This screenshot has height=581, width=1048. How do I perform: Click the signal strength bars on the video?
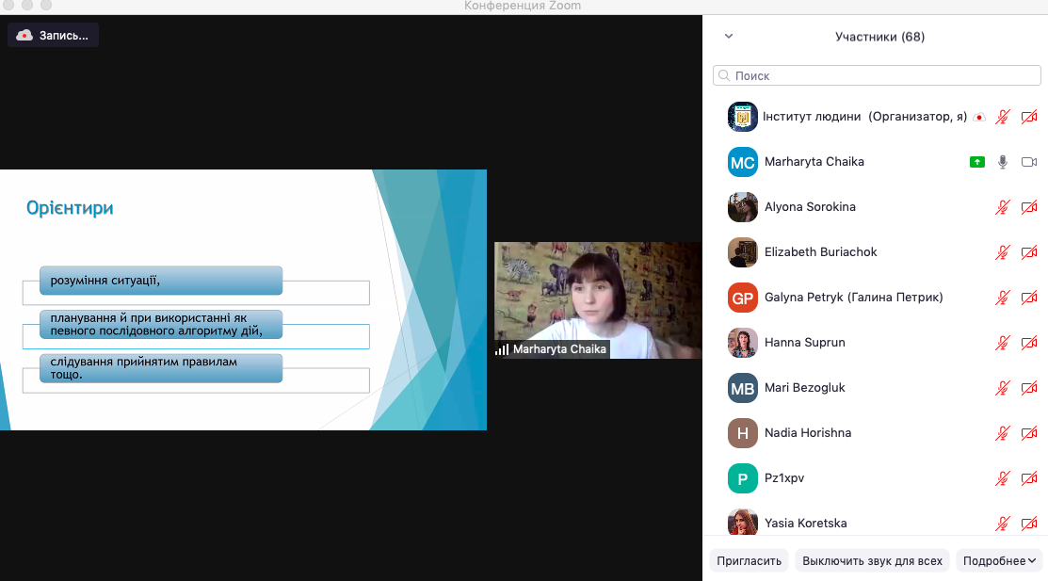pos(502,349)
